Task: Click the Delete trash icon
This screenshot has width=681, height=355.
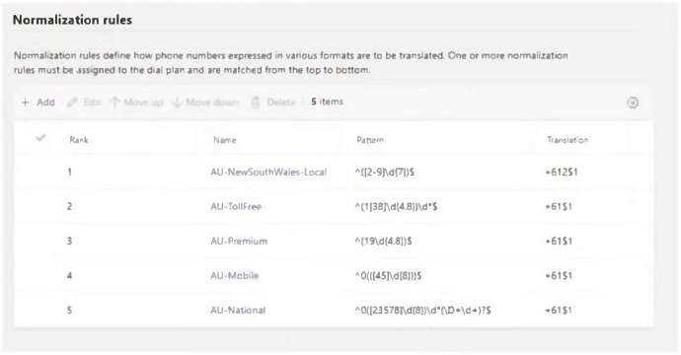Action: pos(256,103)
